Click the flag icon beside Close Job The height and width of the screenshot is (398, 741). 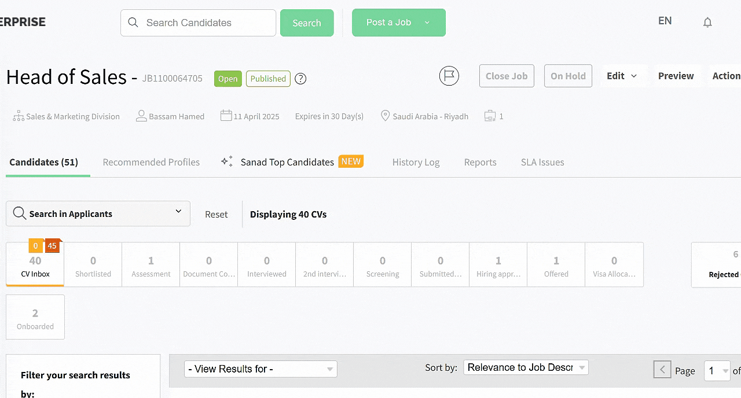click(x=449, y=76)
